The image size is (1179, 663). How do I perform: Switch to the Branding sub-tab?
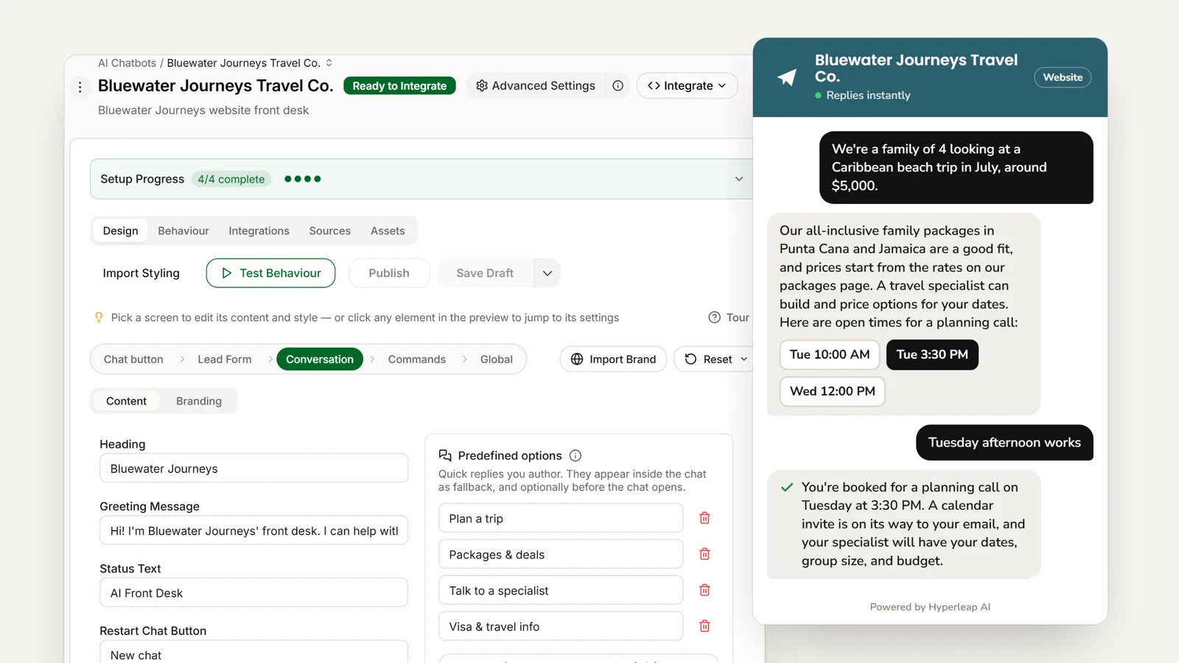(x=199, y=401)
